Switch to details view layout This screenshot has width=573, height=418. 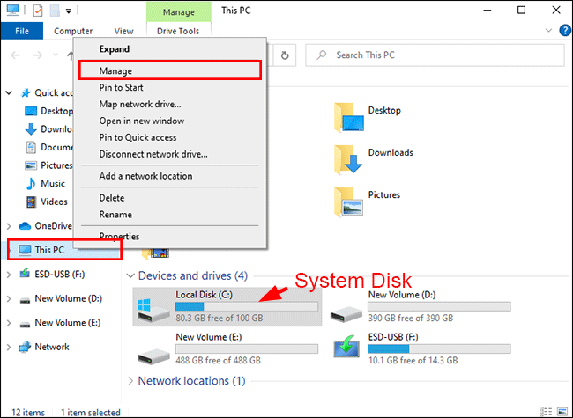pyautogui.click(x=547, y=411)
